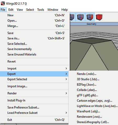Choose Save Preference Subset... entry
The image size is (118, 125).
[34, 107]
